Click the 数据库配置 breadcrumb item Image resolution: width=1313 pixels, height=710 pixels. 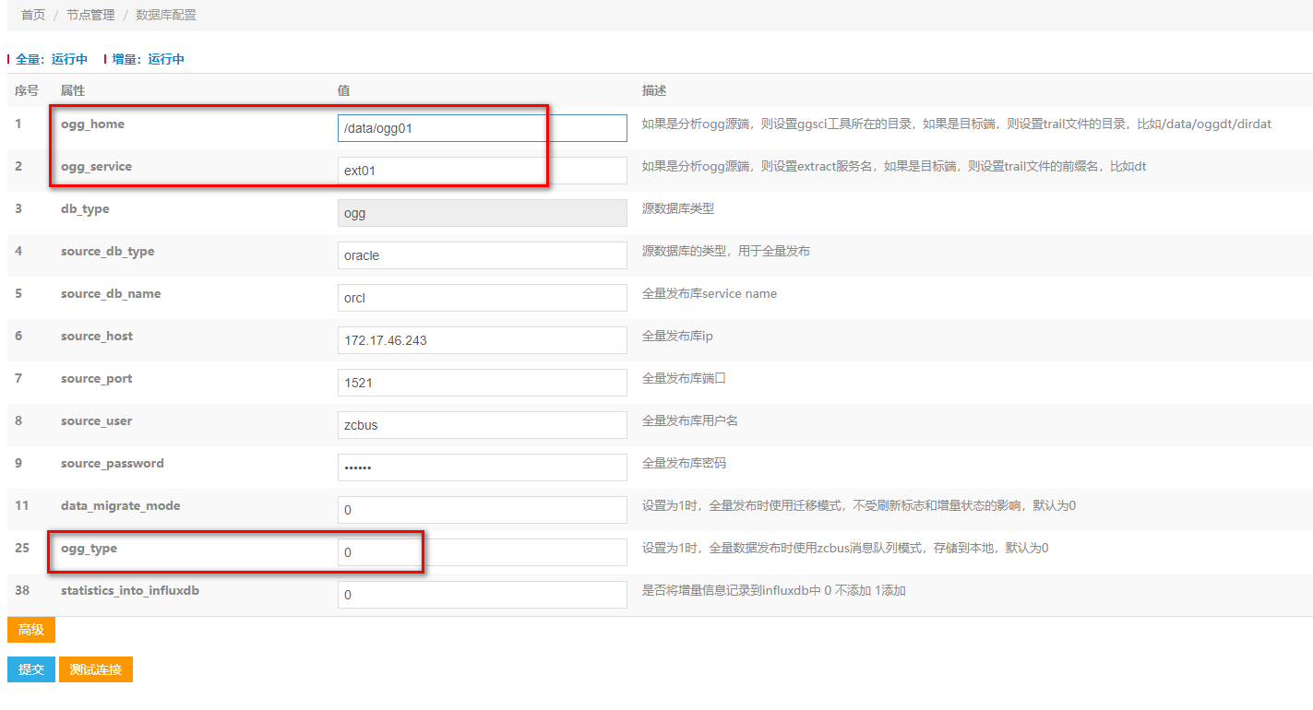pyautogui.click(x=166, y=15)
